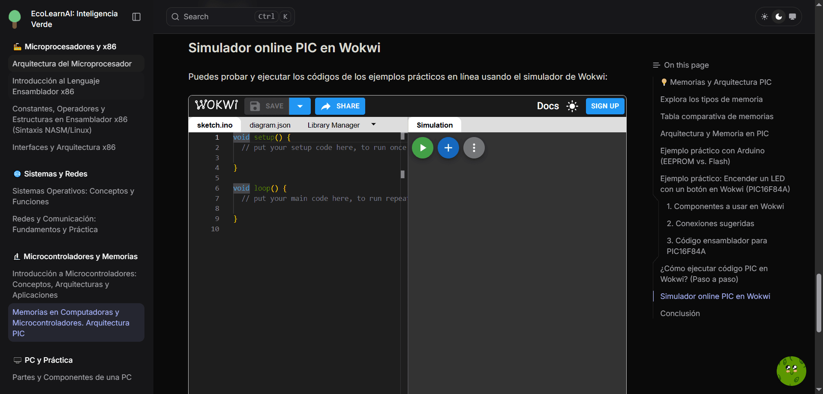
Task: Expand the Save options dropdown arrow
Action: tap(300, 106)
